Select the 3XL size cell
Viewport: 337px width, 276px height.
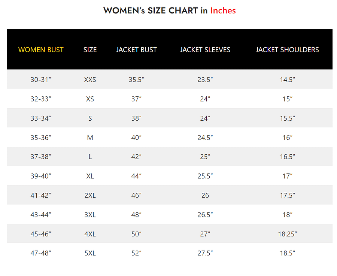tap(90, 215)
